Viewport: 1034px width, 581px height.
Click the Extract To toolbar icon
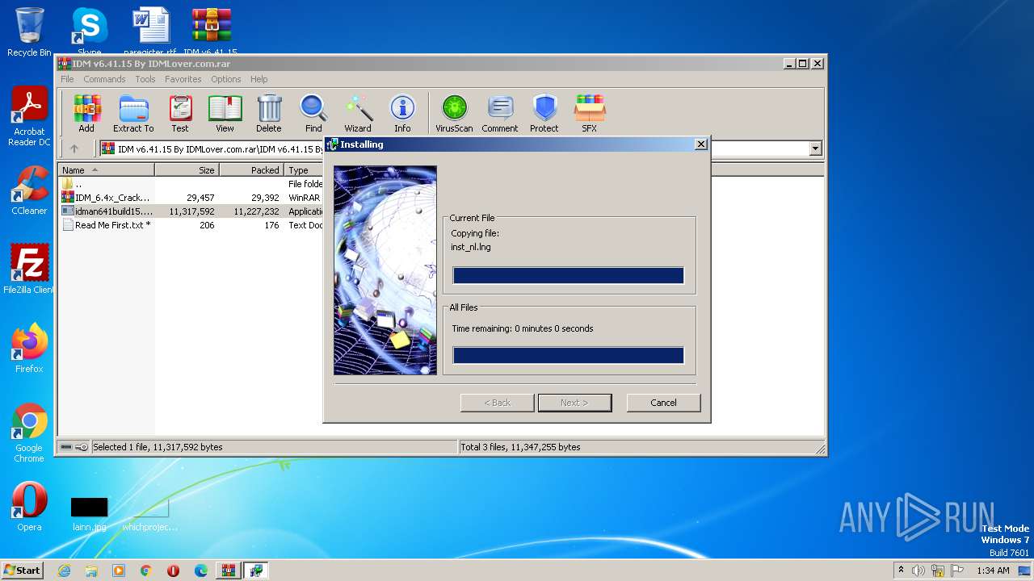133,114
